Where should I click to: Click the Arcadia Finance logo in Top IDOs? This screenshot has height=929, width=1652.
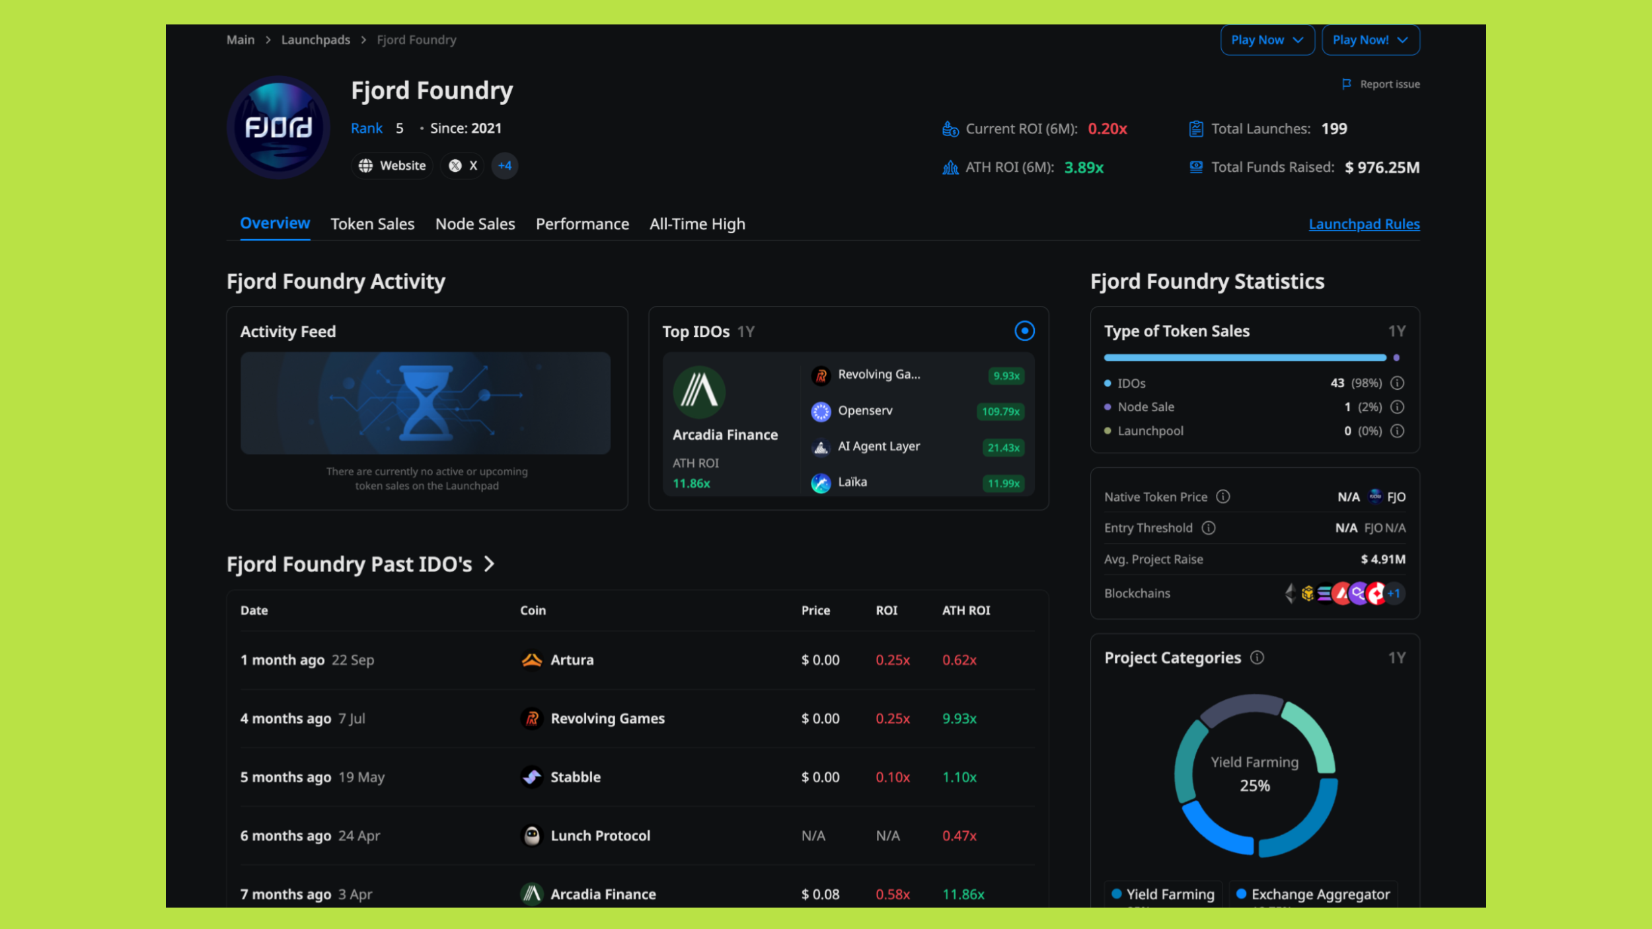[x=699, y=391]
